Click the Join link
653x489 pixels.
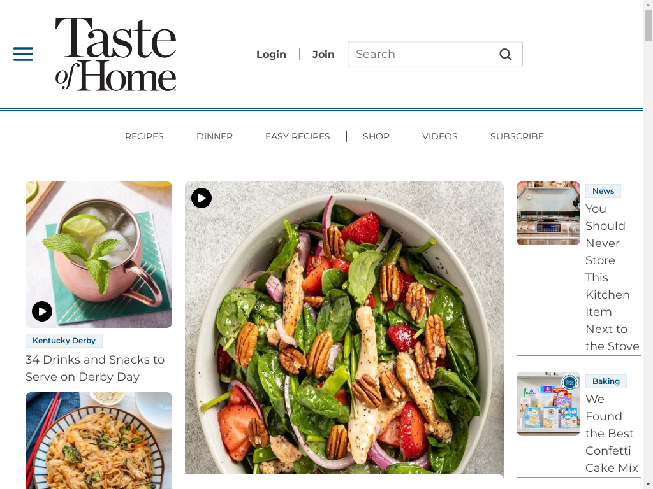pyautogui.click(x=323, y=55)
